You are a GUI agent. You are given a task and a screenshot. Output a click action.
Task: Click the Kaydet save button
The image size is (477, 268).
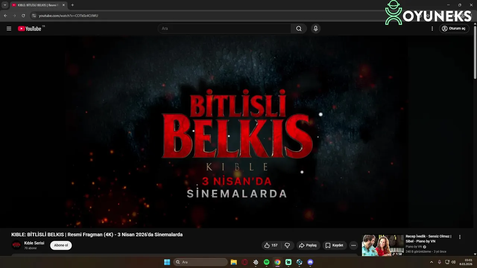[x=334, y=245]
